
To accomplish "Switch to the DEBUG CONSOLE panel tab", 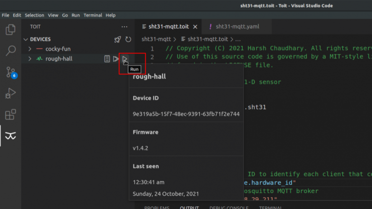I will tap(229, 208).
